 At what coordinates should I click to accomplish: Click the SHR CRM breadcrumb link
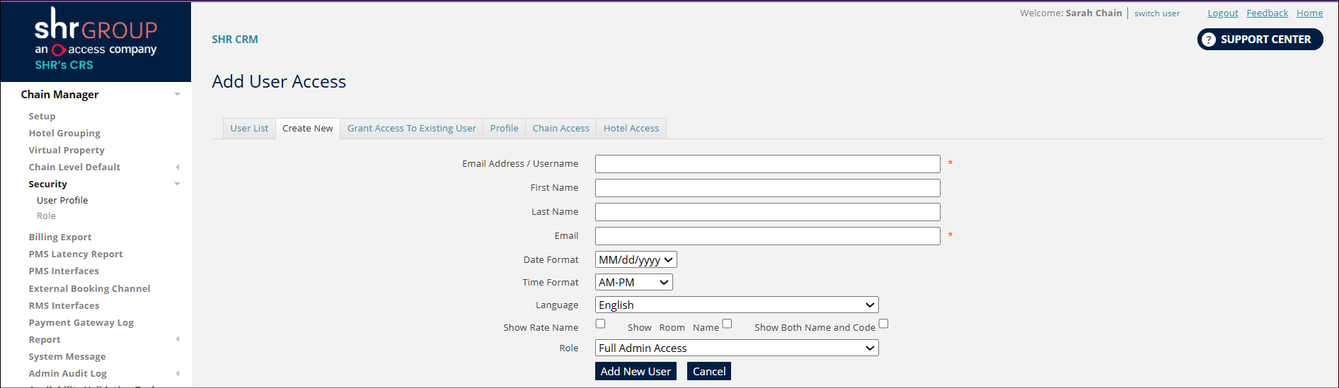[x=235, y=40]
